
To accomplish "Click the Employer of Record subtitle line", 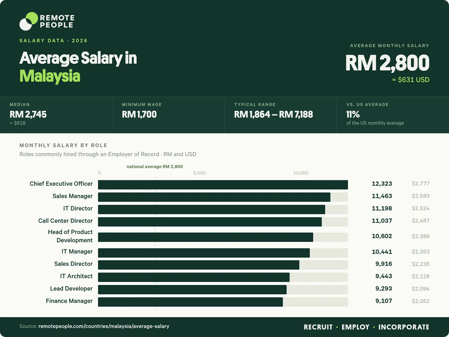I will 108,154.
